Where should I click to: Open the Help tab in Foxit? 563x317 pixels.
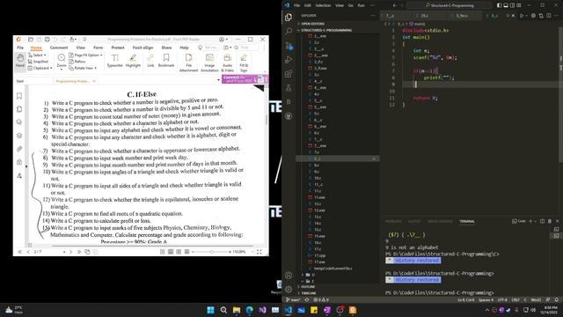point(184,48)
